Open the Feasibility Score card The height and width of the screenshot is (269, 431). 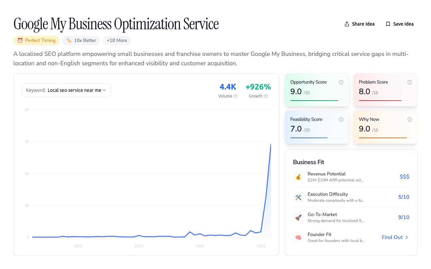click(317, 128)
